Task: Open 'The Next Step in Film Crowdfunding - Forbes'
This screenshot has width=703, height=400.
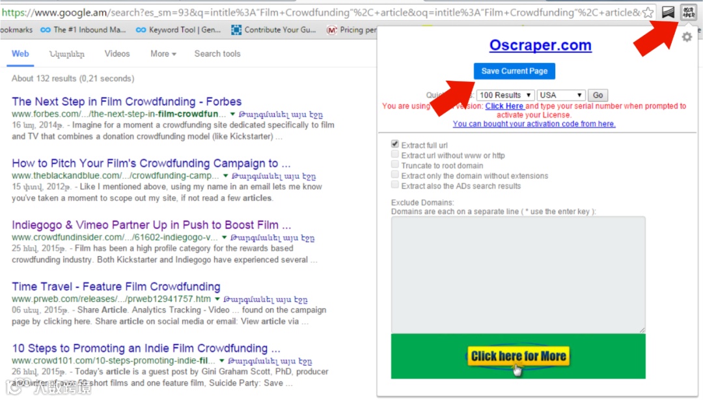Action: coord(126,101)
